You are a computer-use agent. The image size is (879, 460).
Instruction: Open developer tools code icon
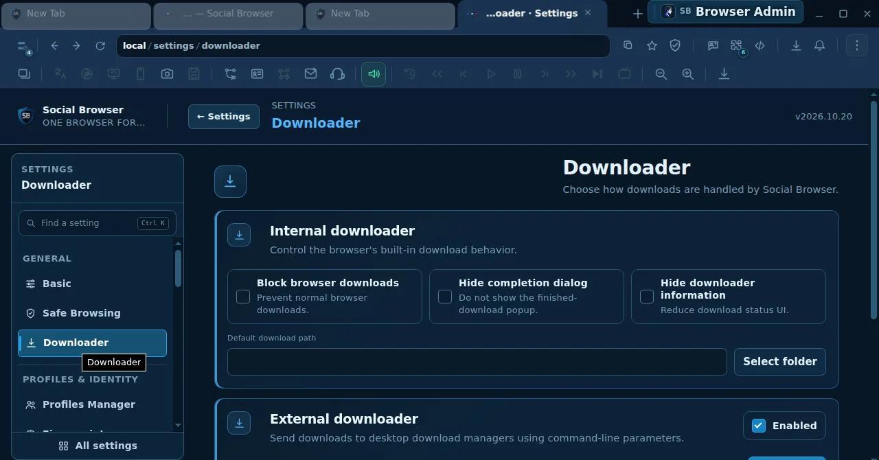(x=760, y=45)
